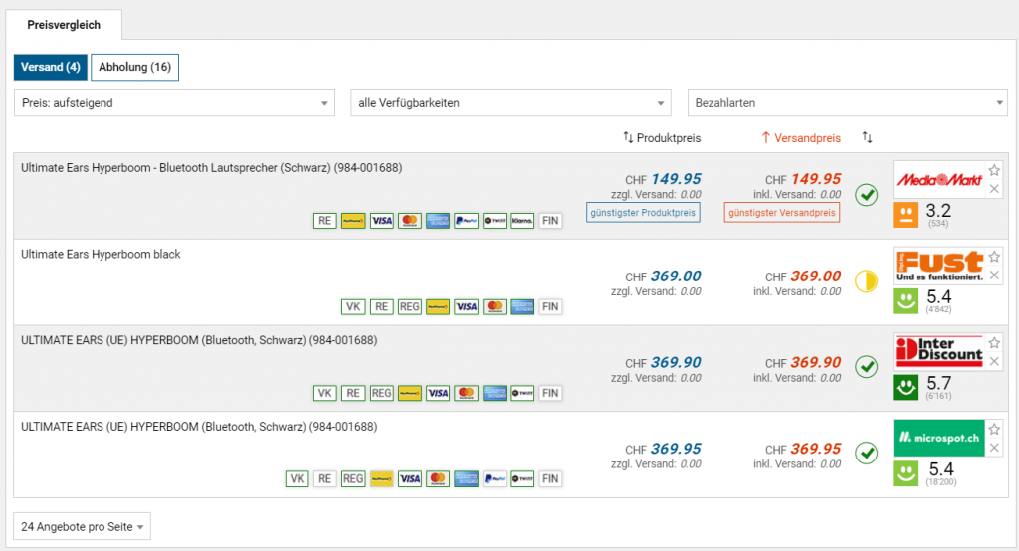
Task: Click the yellow half-circle availability icon for Fust
Action: (867, 280)
